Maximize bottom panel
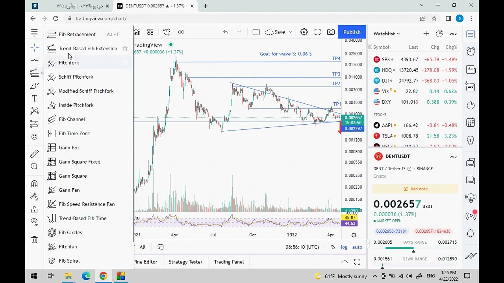Image resolution: width=504 pixels, height=283 pixels. [x=357, y=262]
